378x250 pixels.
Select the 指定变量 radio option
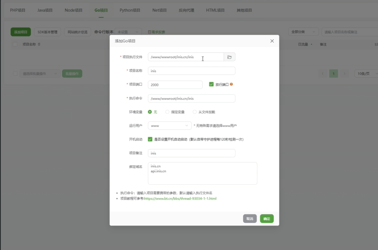point(167,112)
